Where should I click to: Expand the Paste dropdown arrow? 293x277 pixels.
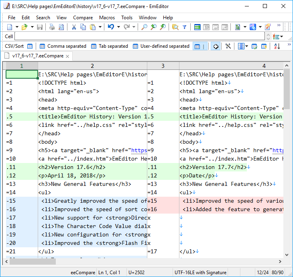100,27
